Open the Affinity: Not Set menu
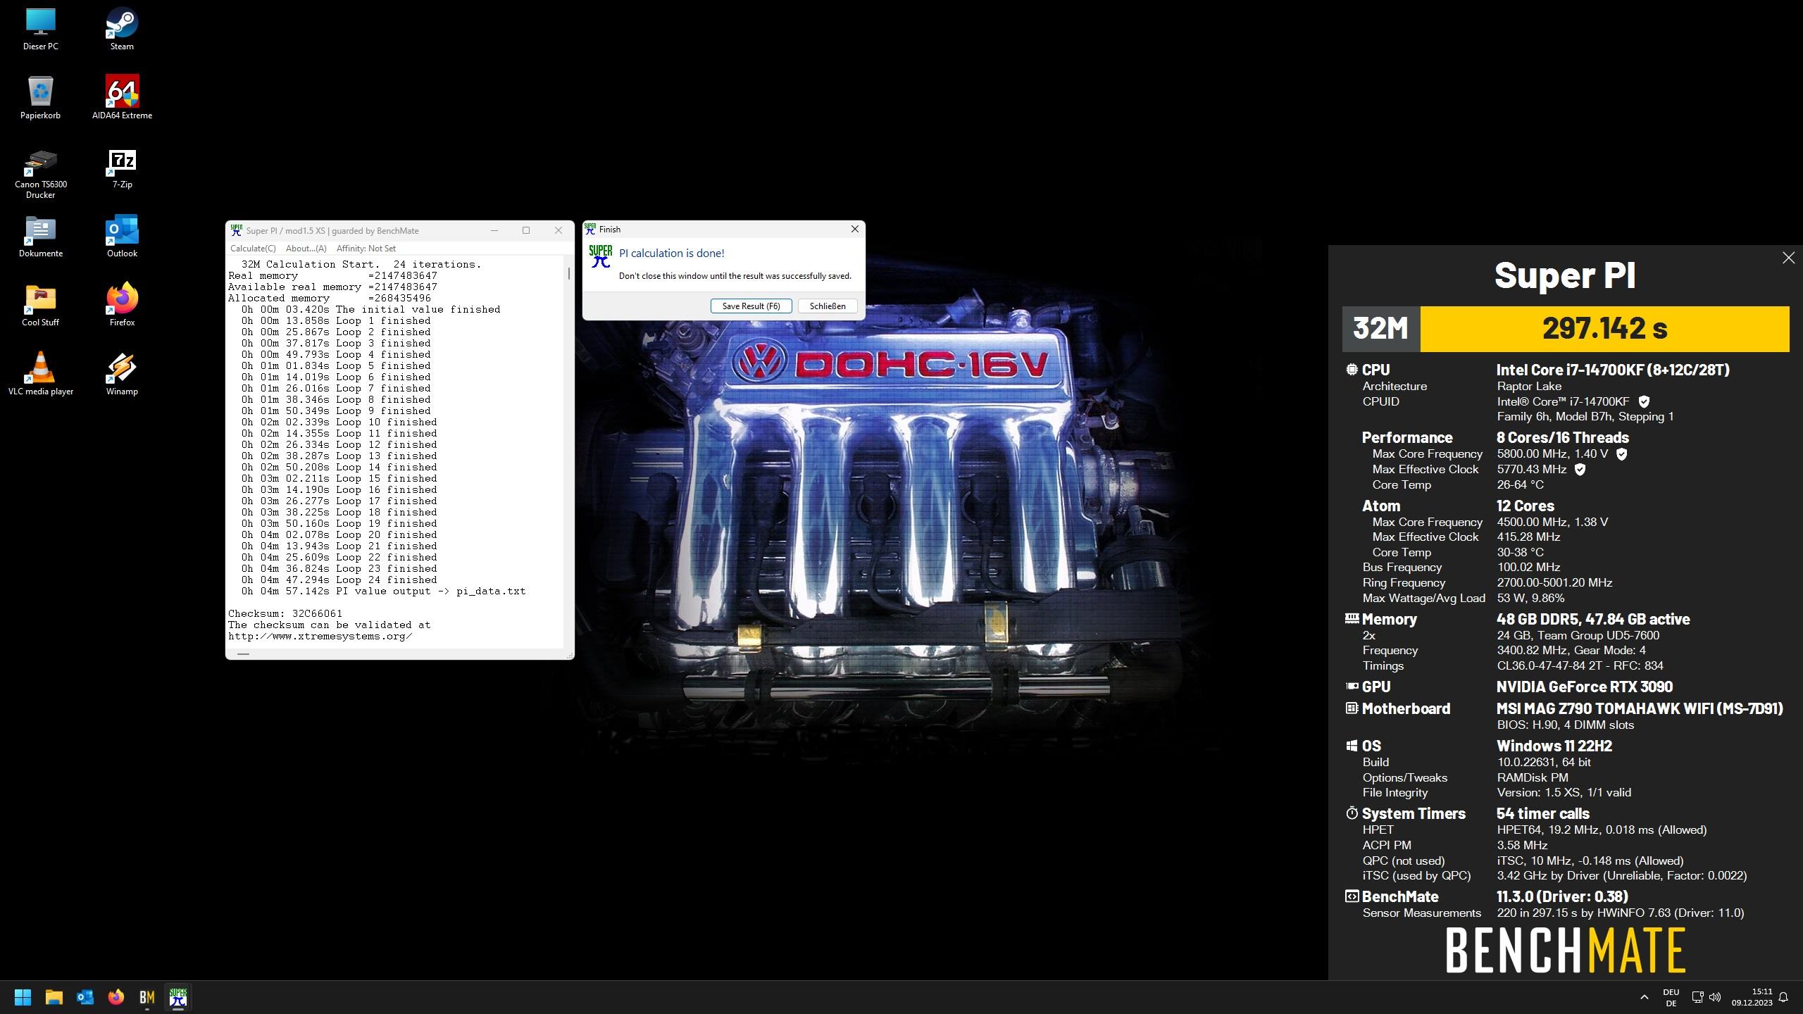Viewport: 1803px width, 1014px height. (x=366, y=249)
